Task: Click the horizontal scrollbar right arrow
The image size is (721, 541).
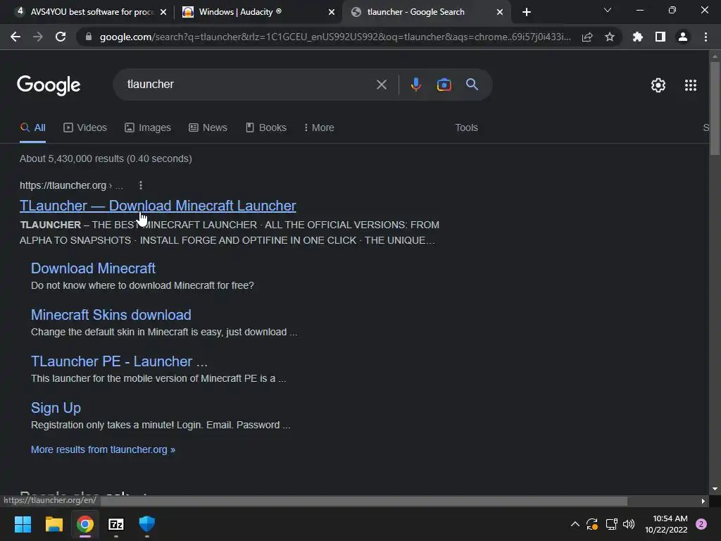Action: pos(703,501)
